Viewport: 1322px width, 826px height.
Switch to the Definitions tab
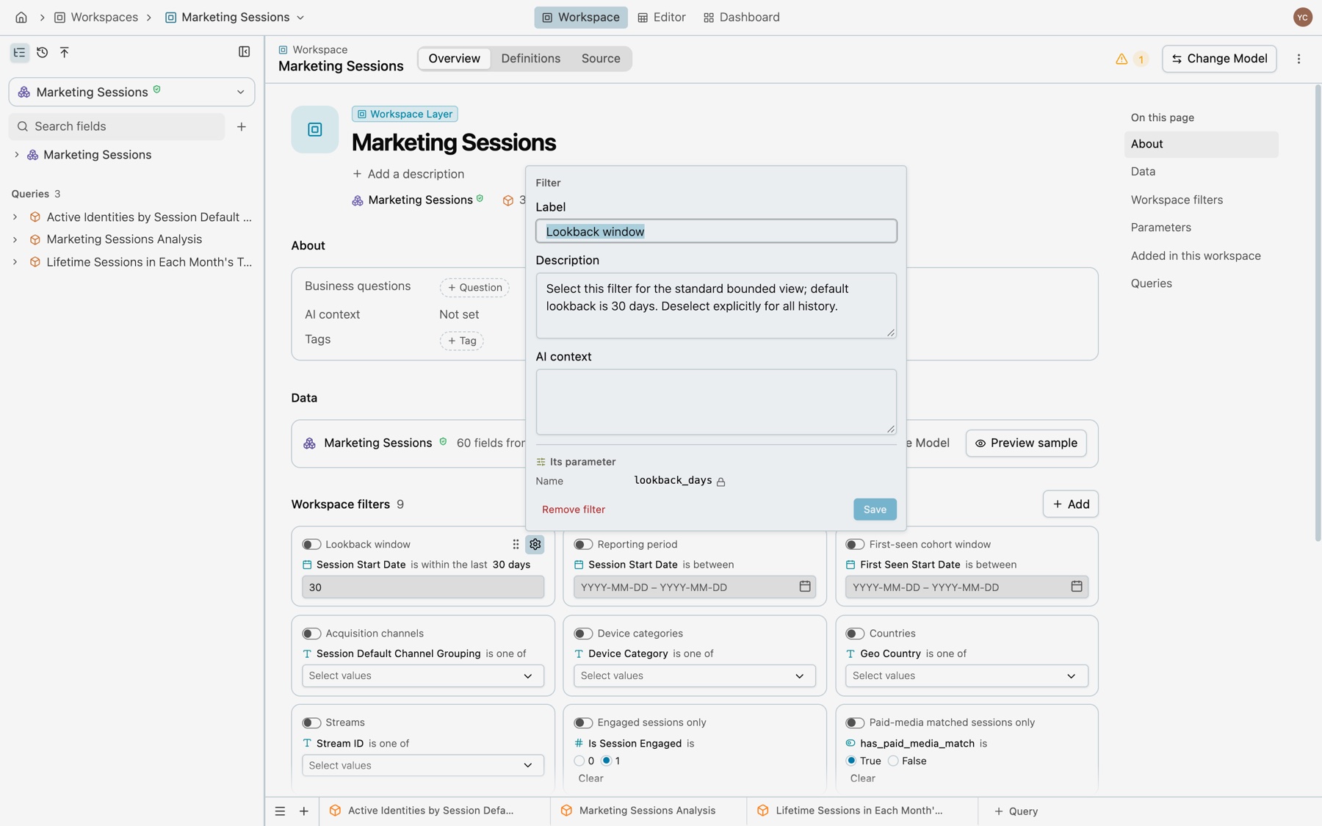click(x=530, y=59)
